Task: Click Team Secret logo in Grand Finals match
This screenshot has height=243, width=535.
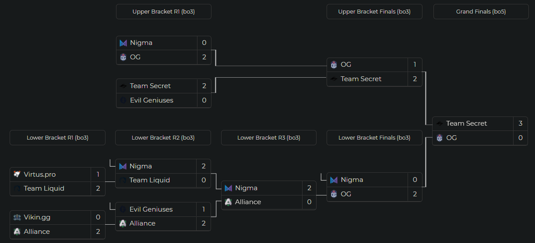Action: [x=440, y=123]
